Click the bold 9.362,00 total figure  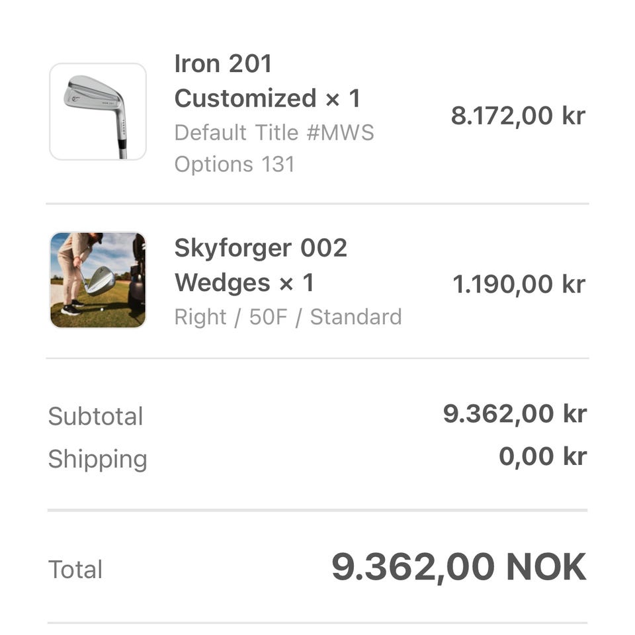pos(413,568)
